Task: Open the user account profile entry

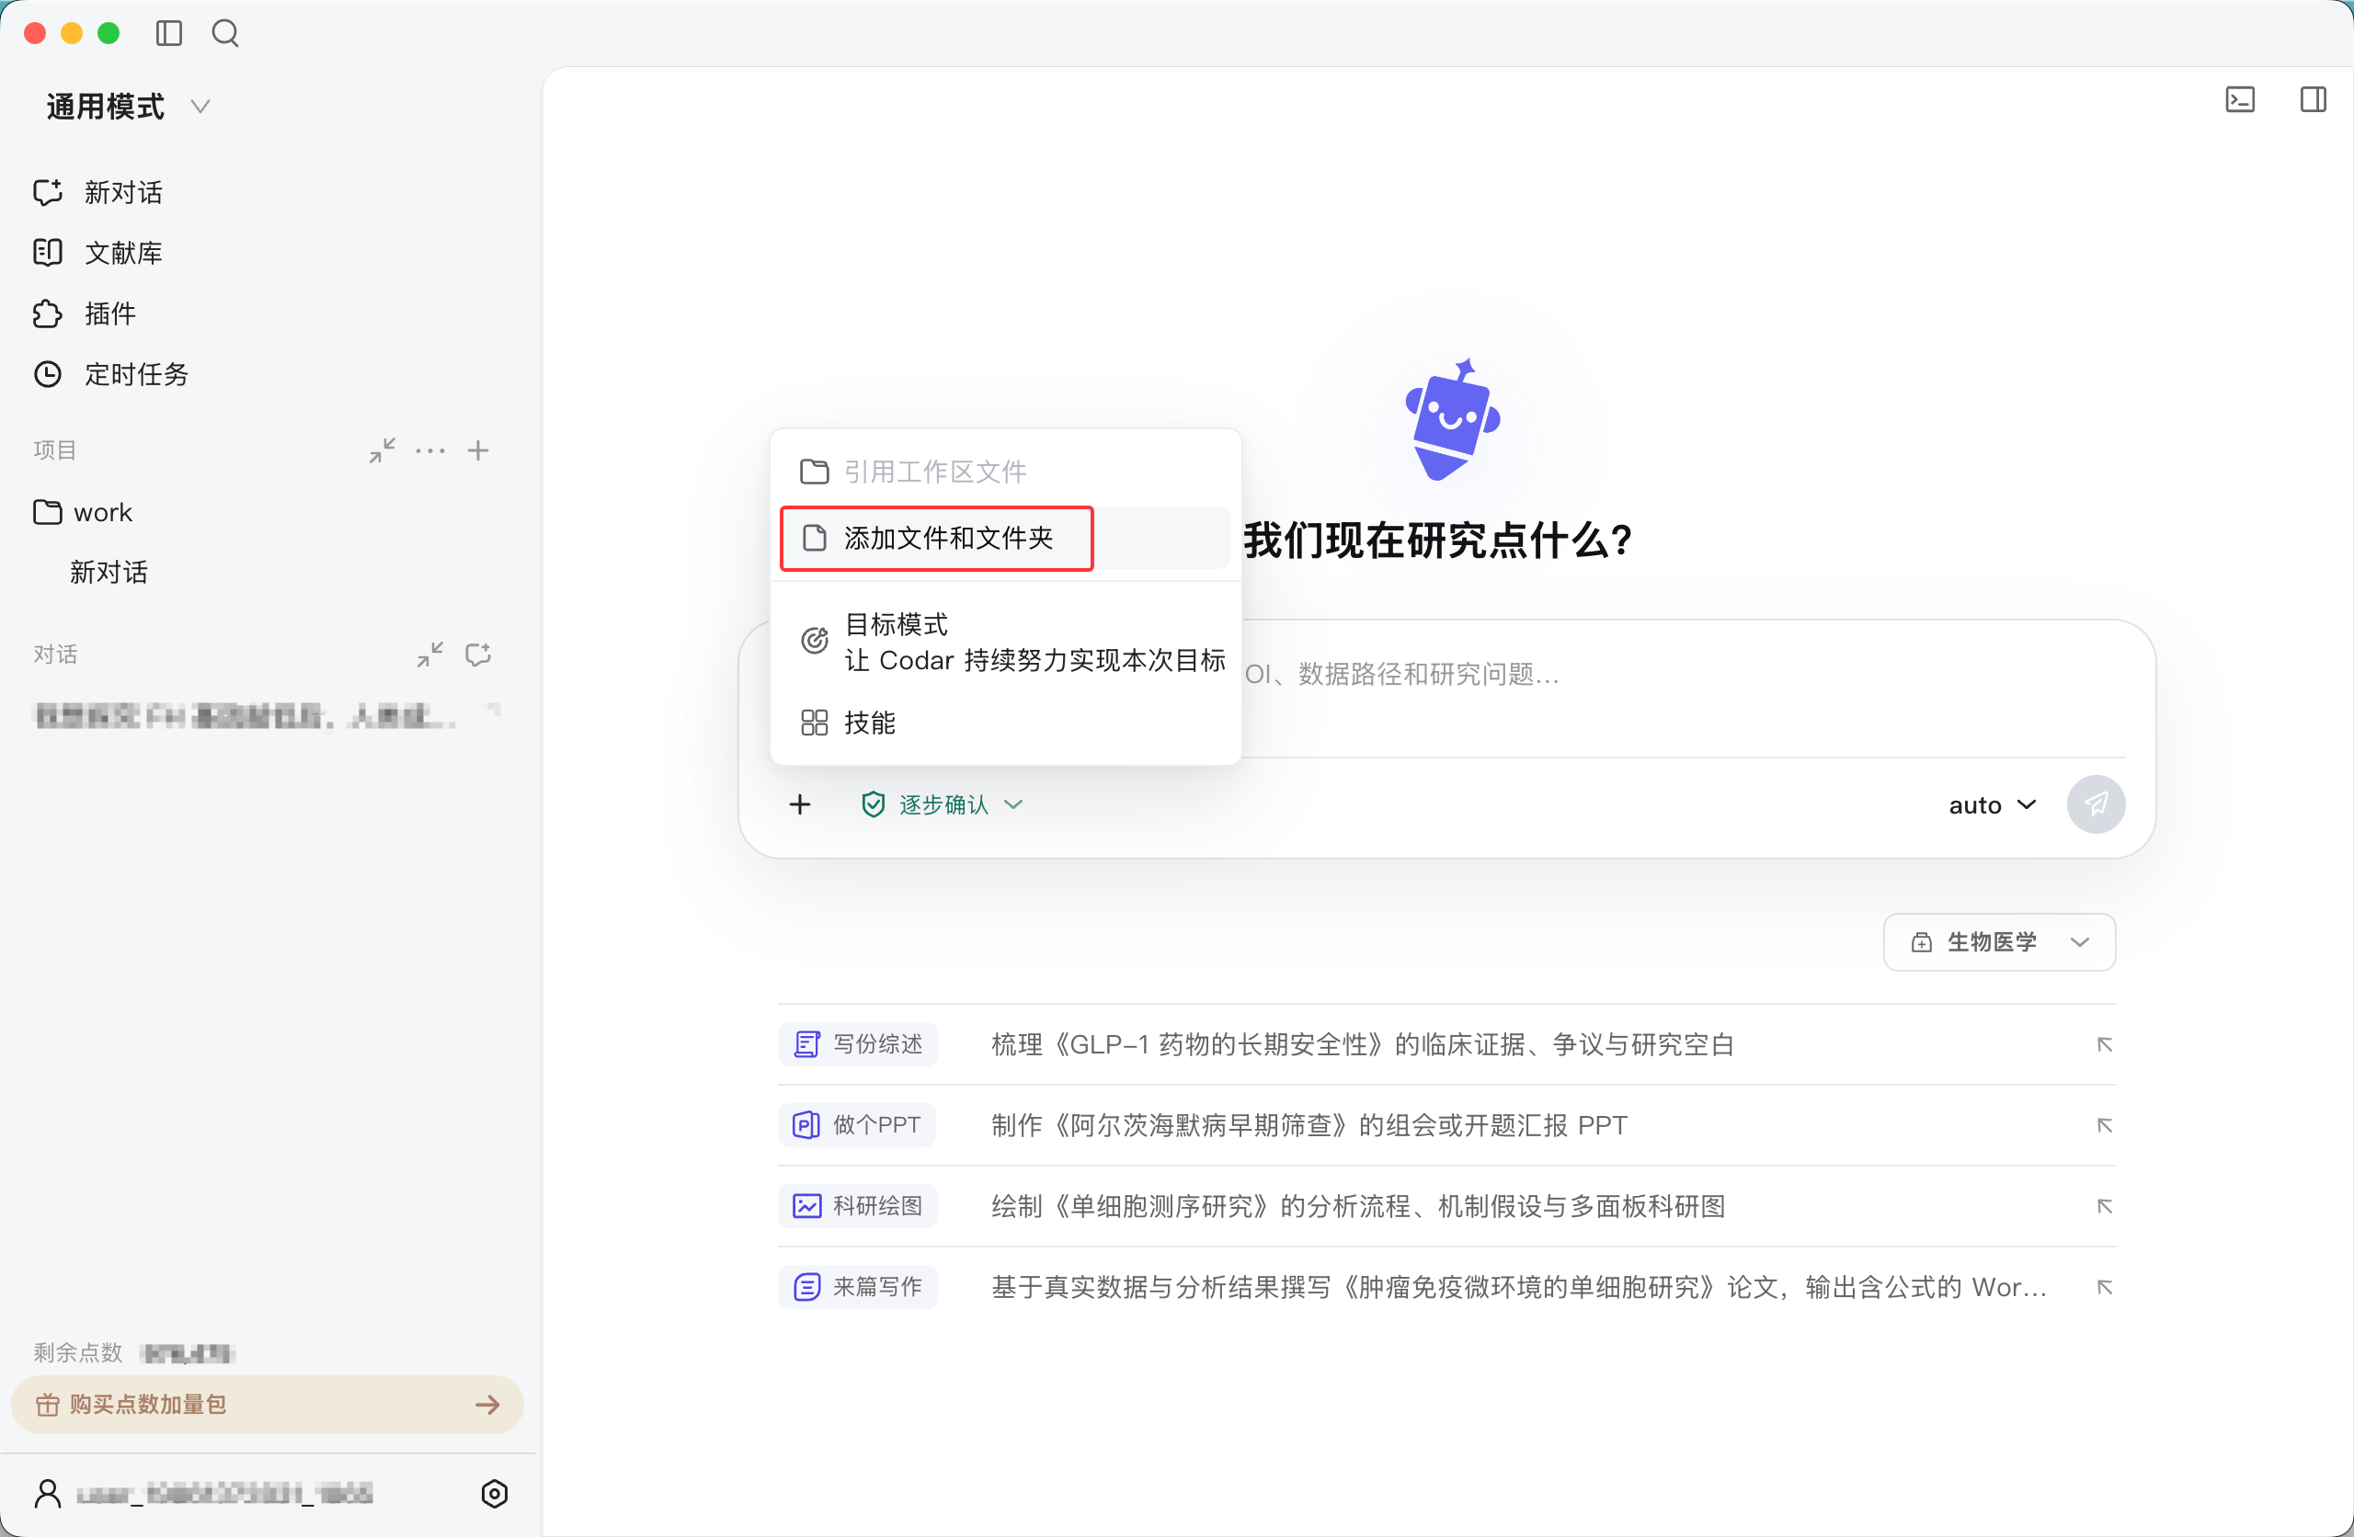Action: (x=203, y=1494)
